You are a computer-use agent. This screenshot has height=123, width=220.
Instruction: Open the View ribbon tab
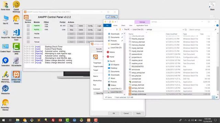131,25
